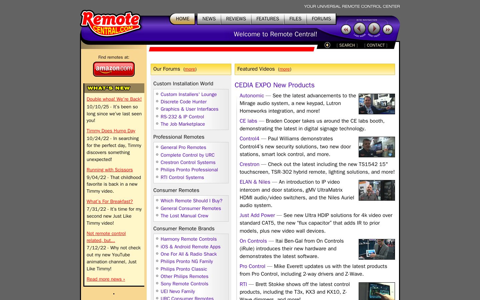This screenshot has height=300, width=480.
Task: Click the RTI video title link
Action: (243, 284)
